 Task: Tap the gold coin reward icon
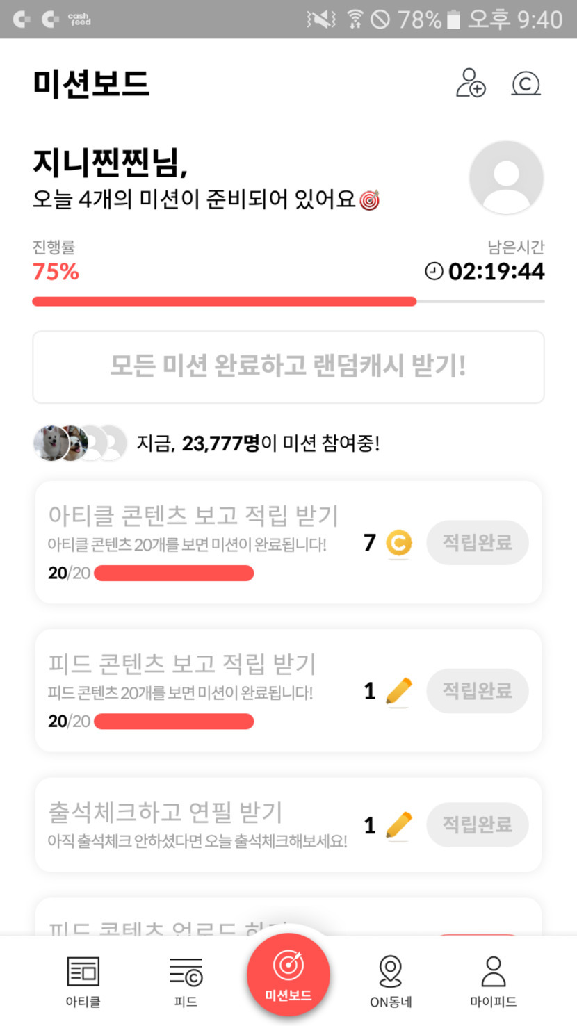pos(398,544)
